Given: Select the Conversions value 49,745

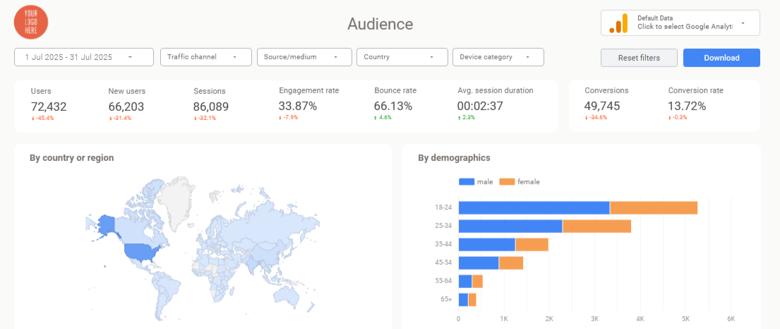Looking at the screenshot, I should 602,106.
